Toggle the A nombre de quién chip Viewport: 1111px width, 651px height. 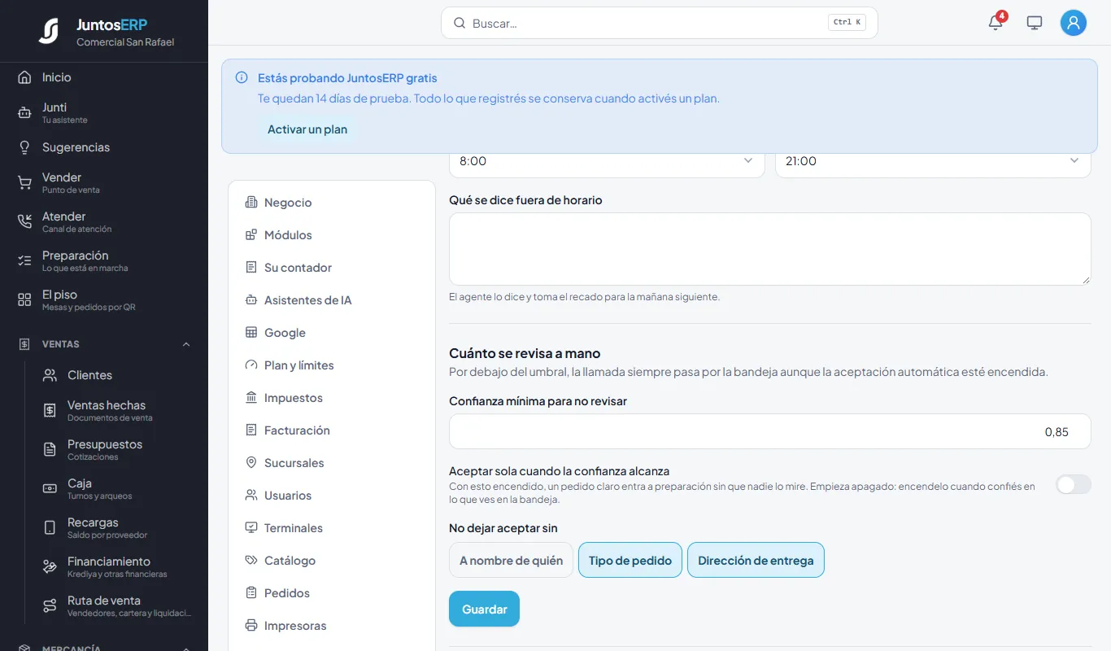[x=511, y=560]
